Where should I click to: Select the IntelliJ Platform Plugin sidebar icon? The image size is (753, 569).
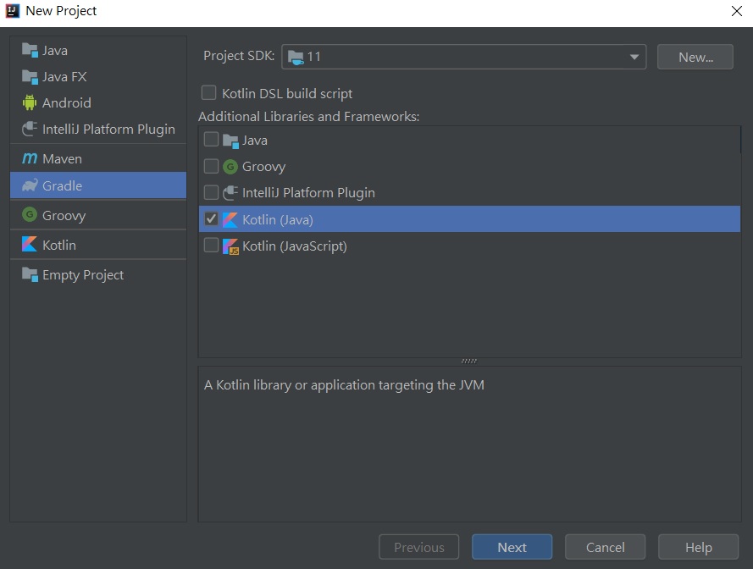coord(30,129)
